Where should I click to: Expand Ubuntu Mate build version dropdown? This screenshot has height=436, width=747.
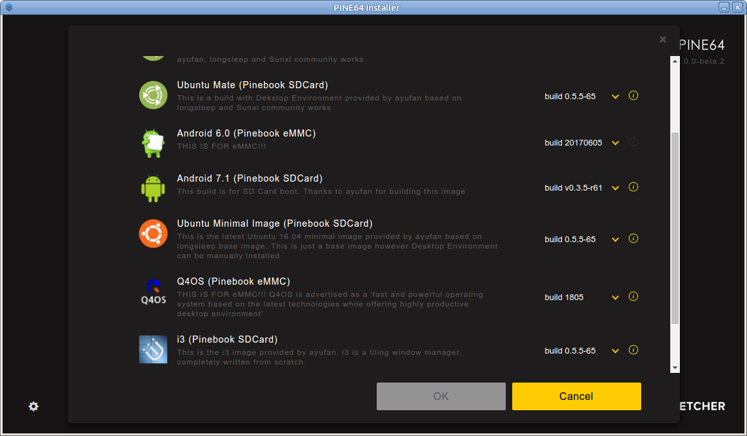click(x=615, y=97)
